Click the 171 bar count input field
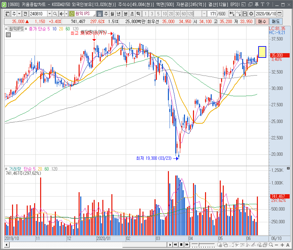The height and width of the screenshot is (250, 293). click(212, 14)
